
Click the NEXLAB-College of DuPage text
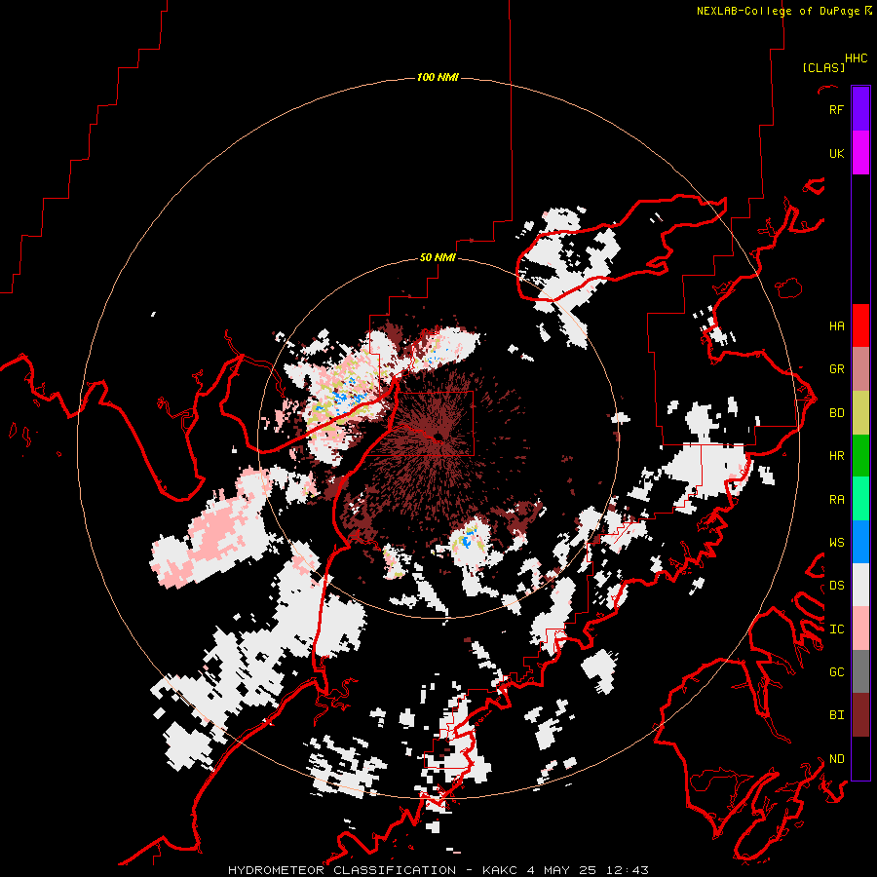tap(779, 11)
